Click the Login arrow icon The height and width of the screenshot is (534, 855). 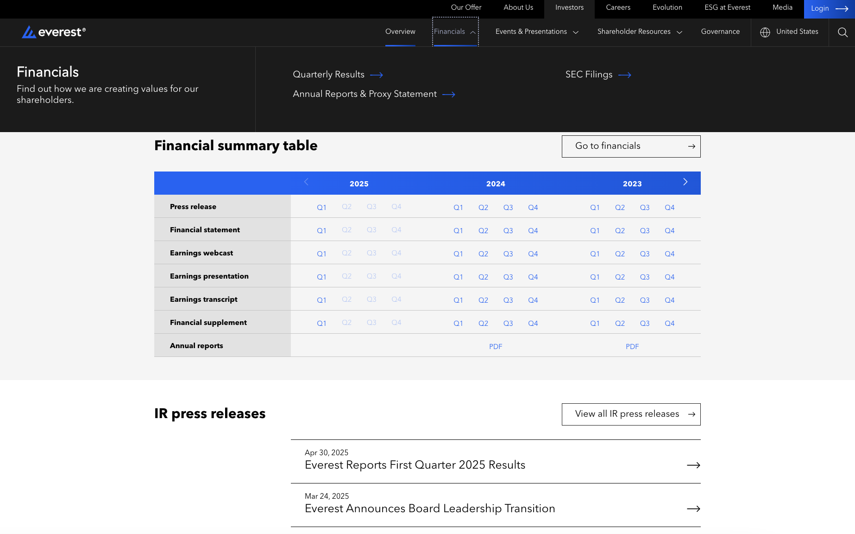tap(842, 9)
